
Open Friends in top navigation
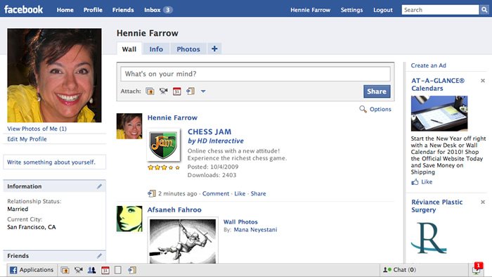123,10
